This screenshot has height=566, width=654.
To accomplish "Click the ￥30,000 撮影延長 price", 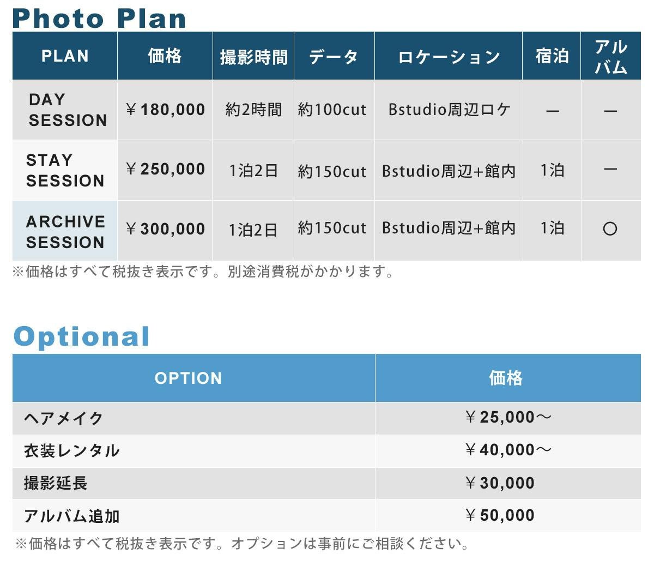I will point(500,483).
